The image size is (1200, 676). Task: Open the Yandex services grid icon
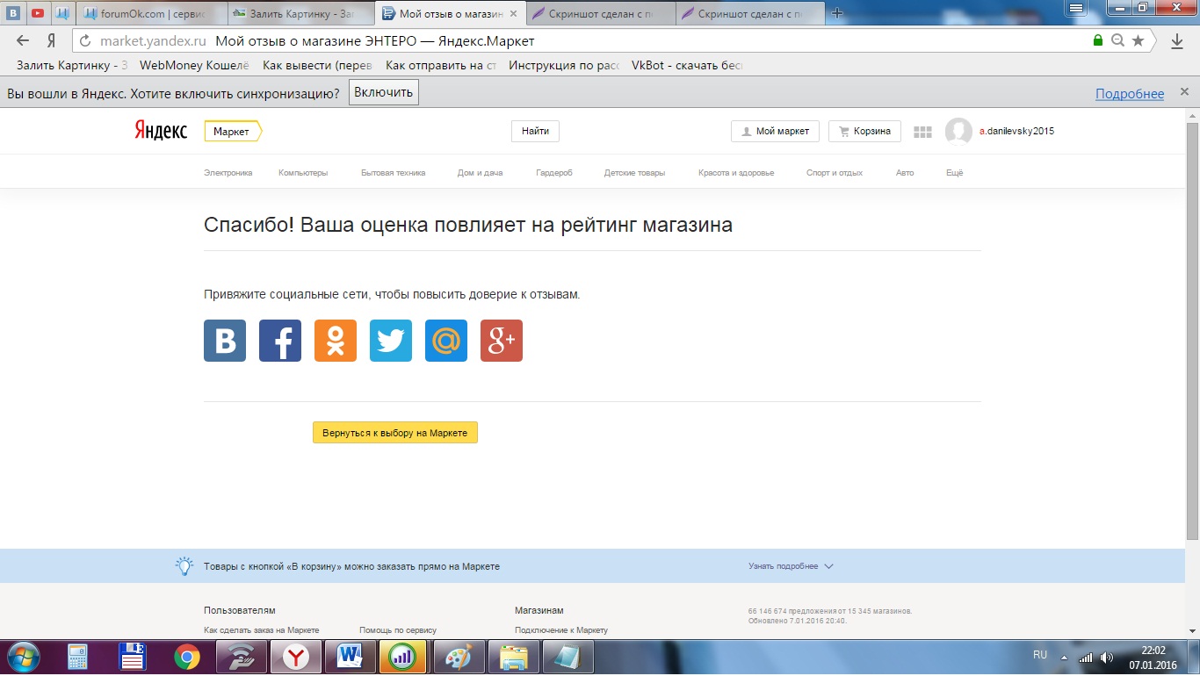coord(922,132)
